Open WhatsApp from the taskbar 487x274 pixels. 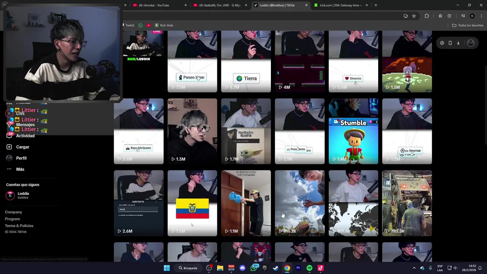click(x=254, y=268)
